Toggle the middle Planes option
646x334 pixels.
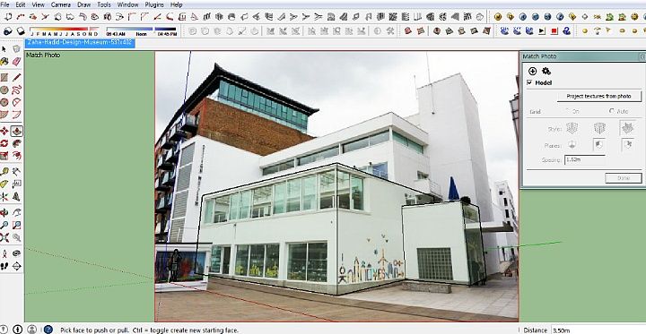pos(598,145)
